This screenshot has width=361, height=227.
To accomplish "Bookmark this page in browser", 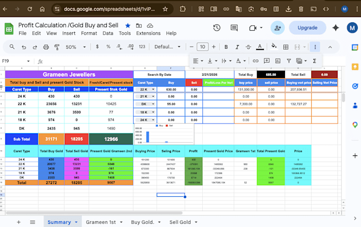I will tap(165, 9).
